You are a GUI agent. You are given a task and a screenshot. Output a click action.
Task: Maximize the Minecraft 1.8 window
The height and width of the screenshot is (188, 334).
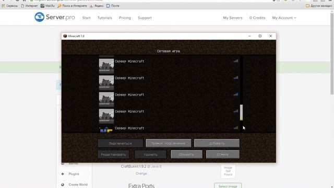(260, 36)
